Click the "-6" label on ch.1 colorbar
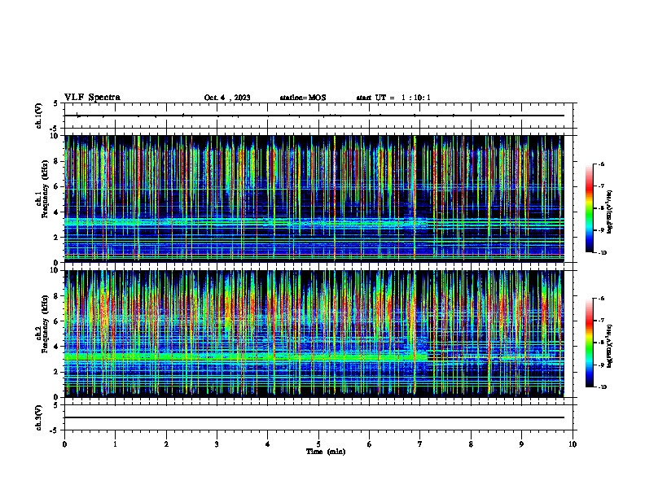The image size is (645, 498). [x=601, y=164]
